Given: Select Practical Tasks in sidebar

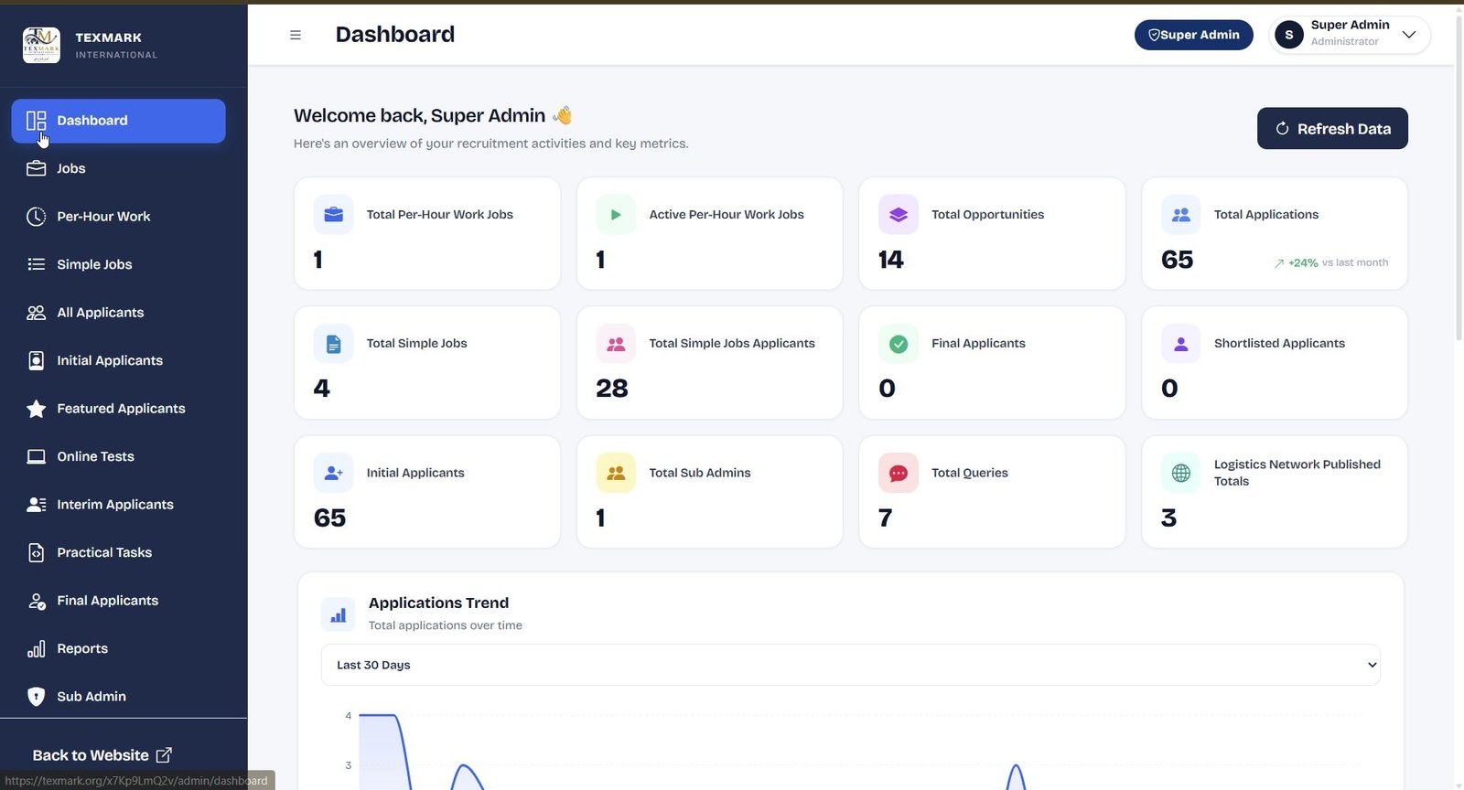Looking at the screenshot, I should click(119, 552).
